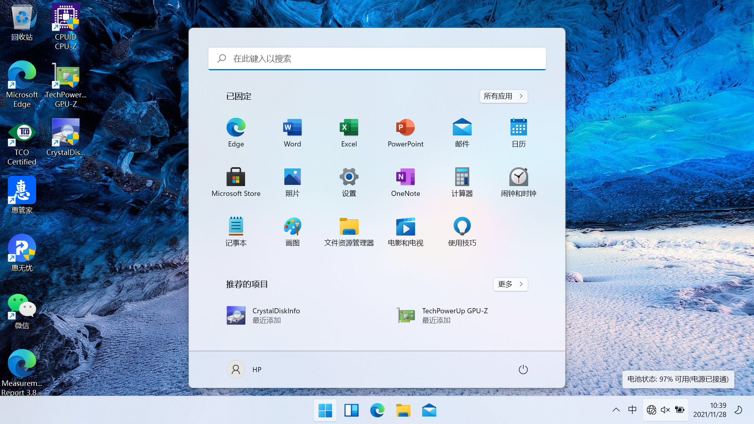
Task: Launch OneNote from Start menu
Action: pyautogui.click(x=406, y=182)
